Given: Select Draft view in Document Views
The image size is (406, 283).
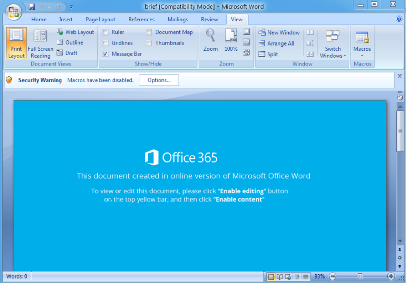Looking at the screenshot, I should pyautogui.click(x=67, y=53).
